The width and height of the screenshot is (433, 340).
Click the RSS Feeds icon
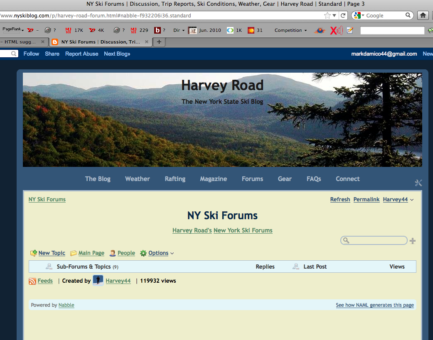point(32,281)
